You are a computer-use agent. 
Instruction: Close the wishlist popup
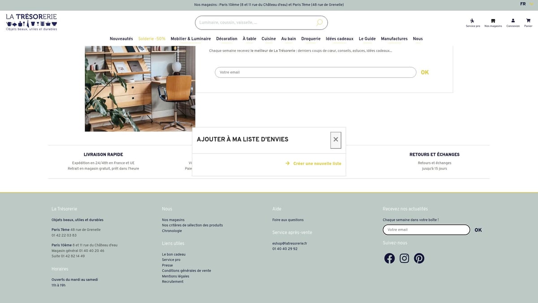pos(336,140)
